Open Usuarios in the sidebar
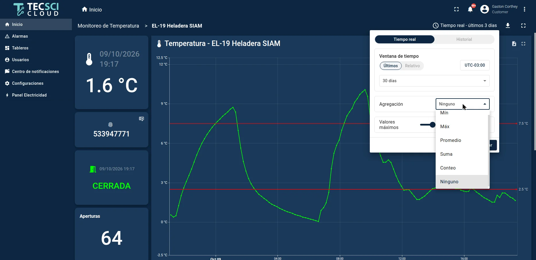The height and width of the screenshot is (260, 536). coord(36,60)
